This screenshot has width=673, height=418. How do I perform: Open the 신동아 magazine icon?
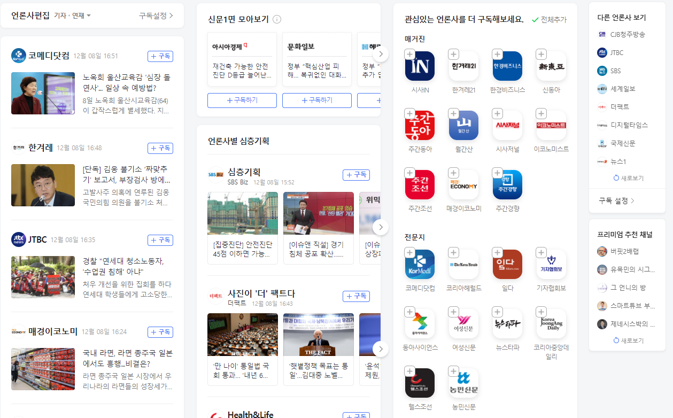pos(551,66)
